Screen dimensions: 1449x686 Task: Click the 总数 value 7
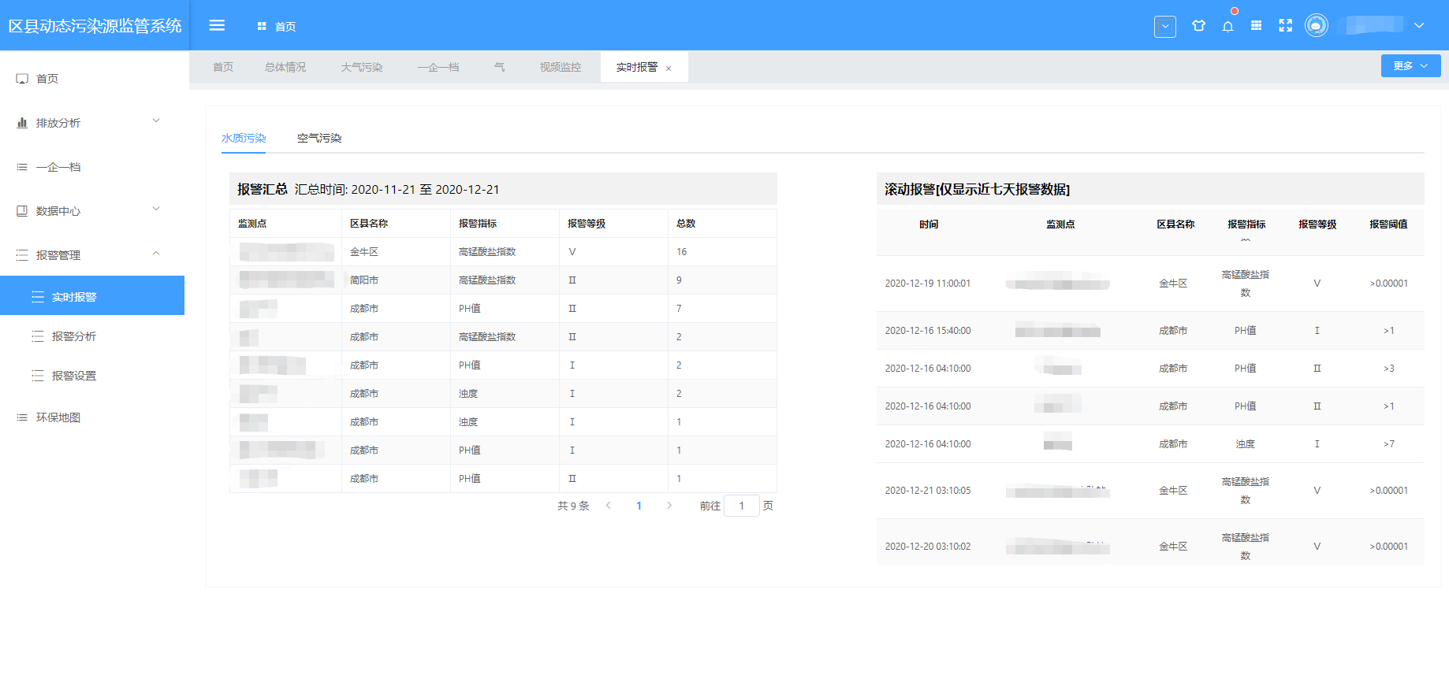(x=679, y=308)
